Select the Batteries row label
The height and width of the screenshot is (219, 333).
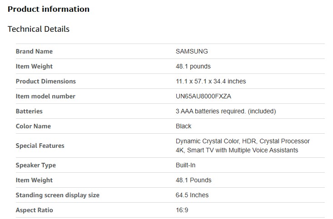pos(29,111)
